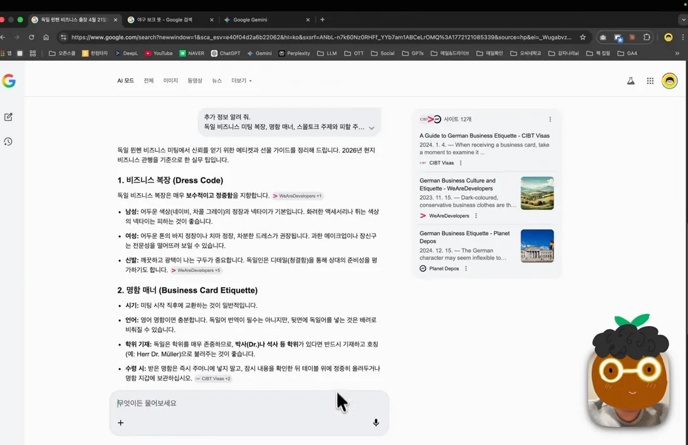Open Chrome profile avatar in toolbar
The height and width of the screenshot is (445, 688).
tap(668, 38)
